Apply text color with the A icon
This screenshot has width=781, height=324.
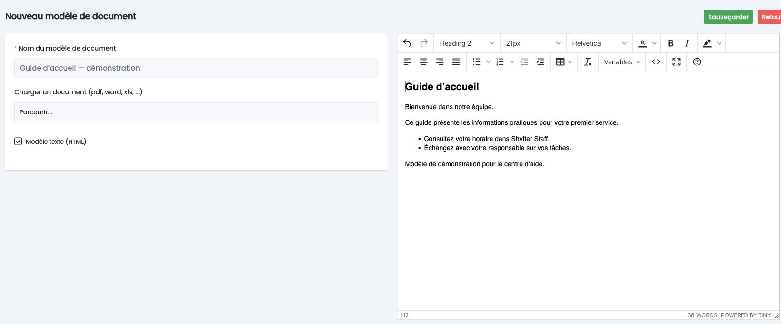tap(642, 43)
